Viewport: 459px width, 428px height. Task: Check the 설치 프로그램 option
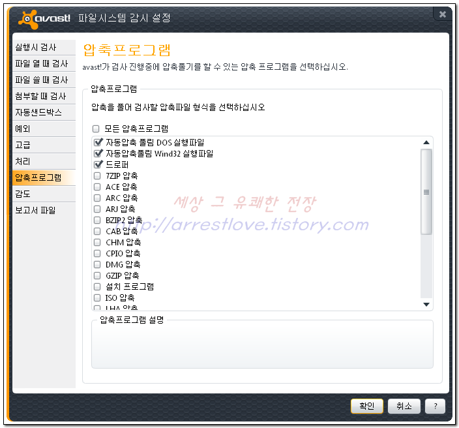tap(97, 287)
